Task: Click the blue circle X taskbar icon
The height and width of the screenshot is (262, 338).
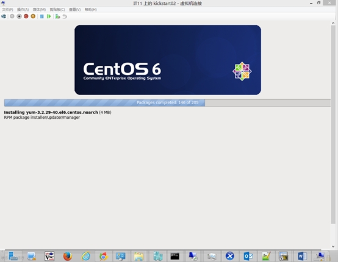Action: pyautogui.click(x=230, y=256)
